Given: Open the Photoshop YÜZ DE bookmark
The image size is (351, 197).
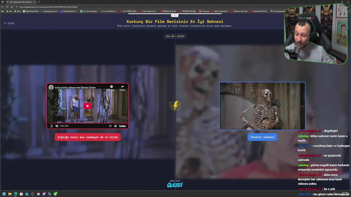Looking at the screenshot, I should click(x=259, y=11).
